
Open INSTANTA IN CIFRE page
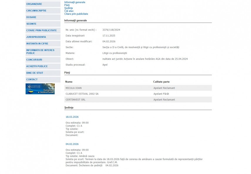coord(37,44)
